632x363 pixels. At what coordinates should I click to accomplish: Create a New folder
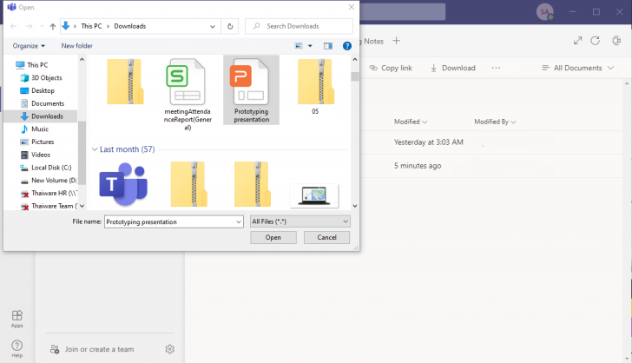click(x=76, y=46)
